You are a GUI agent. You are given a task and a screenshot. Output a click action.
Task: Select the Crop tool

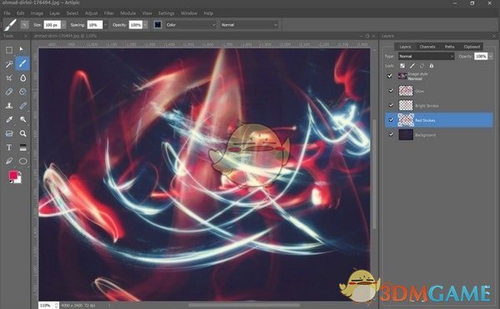pos(9,78)
